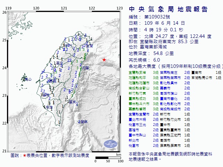
Task: Click the legend text 表震央位置
Action: pos(37,156)
